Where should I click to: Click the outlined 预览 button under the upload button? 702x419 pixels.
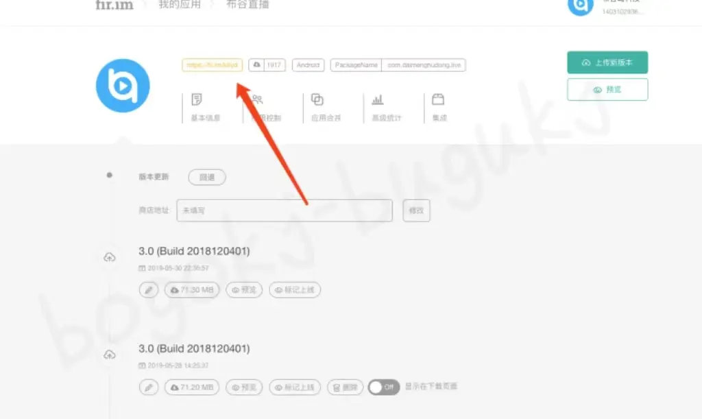pyautogui.click(x=607, y=90)
